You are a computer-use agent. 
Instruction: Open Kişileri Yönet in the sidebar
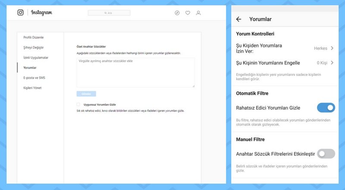click(32, 88)
